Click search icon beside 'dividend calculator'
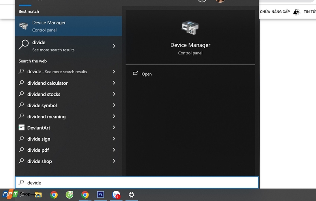This screenshot has width=316, height=201. coord(21,83)
